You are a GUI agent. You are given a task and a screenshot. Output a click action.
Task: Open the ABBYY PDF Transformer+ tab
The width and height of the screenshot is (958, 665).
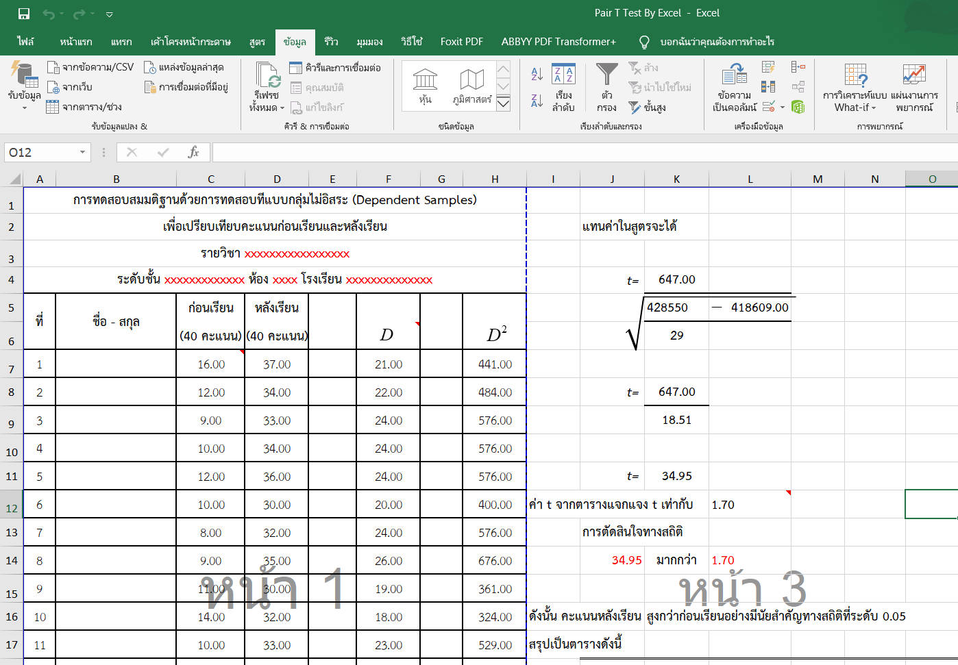pos(558,42)
